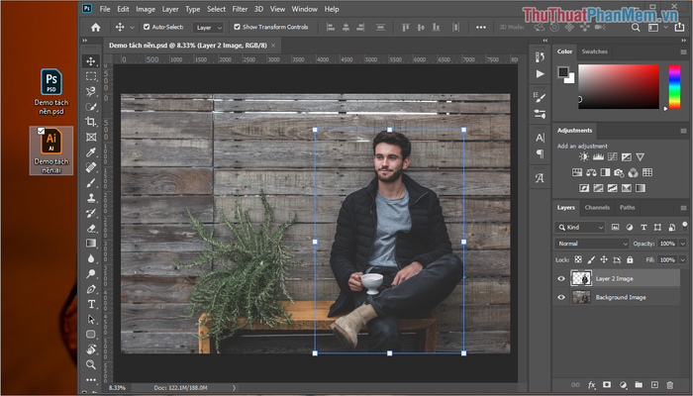Select the Eyedropper tool
The width and height of the screenshot is (693, 396).
coord(91,152)
